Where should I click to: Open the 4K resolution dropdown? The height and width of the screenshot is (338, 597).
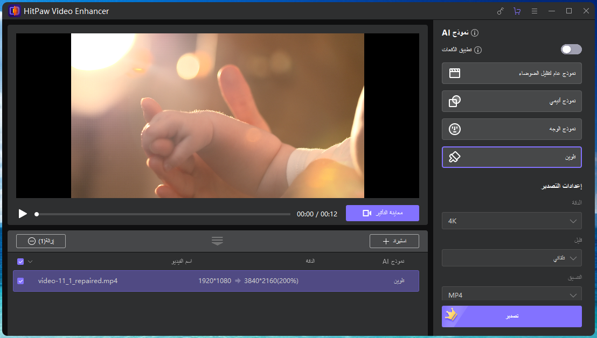point(511,221)
